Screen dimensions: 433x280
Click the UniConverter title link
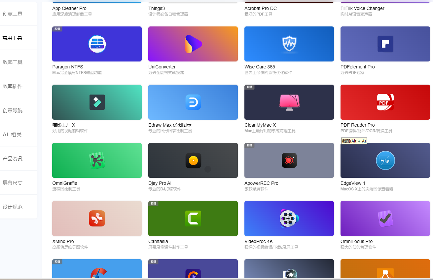pos(162,67)
